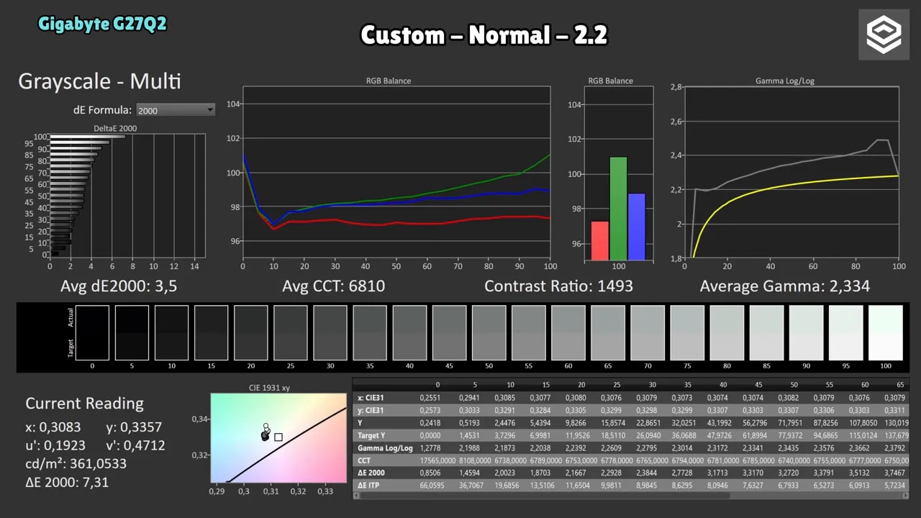Click the 'Grayscale - Multi' heading
This screenshot has height=518, width=921.
[x=99, y=81]
